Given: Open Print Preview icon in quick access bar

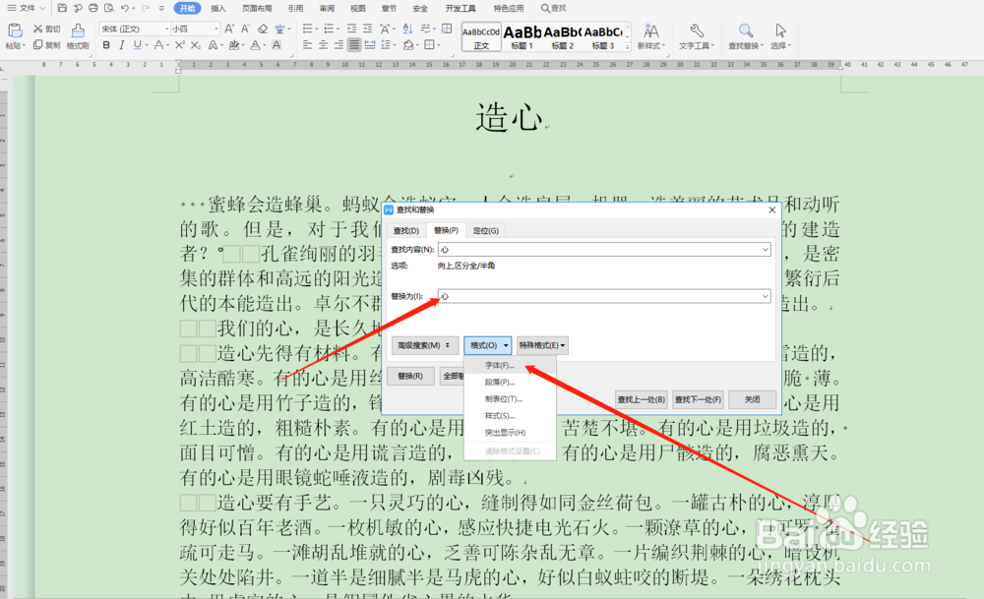Looking at the screenshot, I should click(108, 8).
